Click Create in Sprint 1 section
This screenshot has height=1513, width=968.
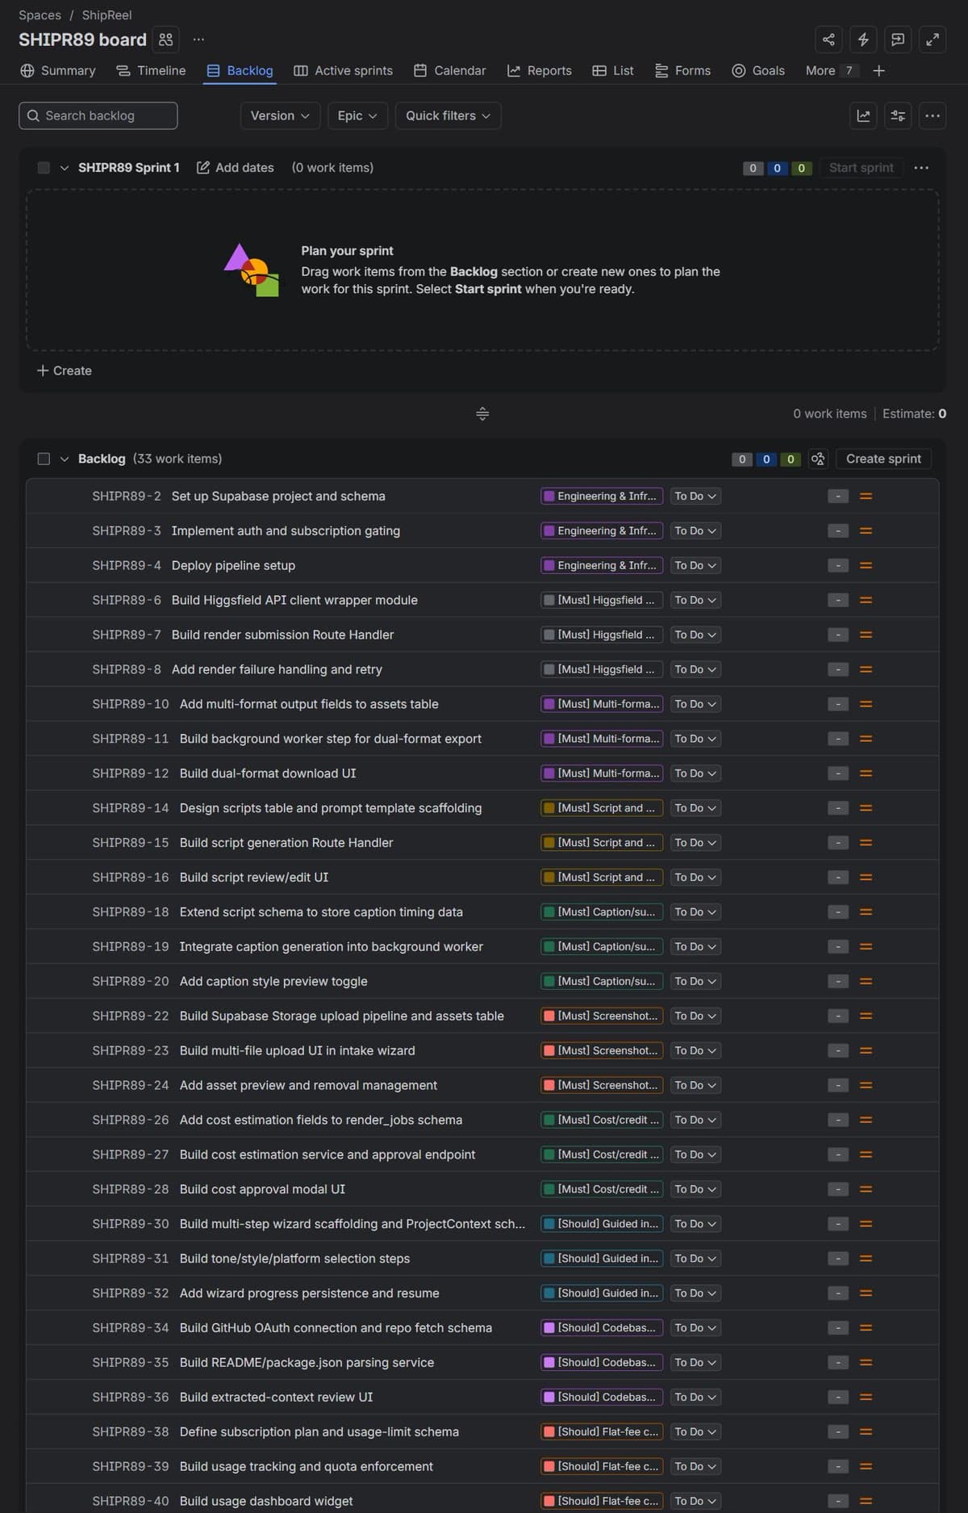(65, 371)
